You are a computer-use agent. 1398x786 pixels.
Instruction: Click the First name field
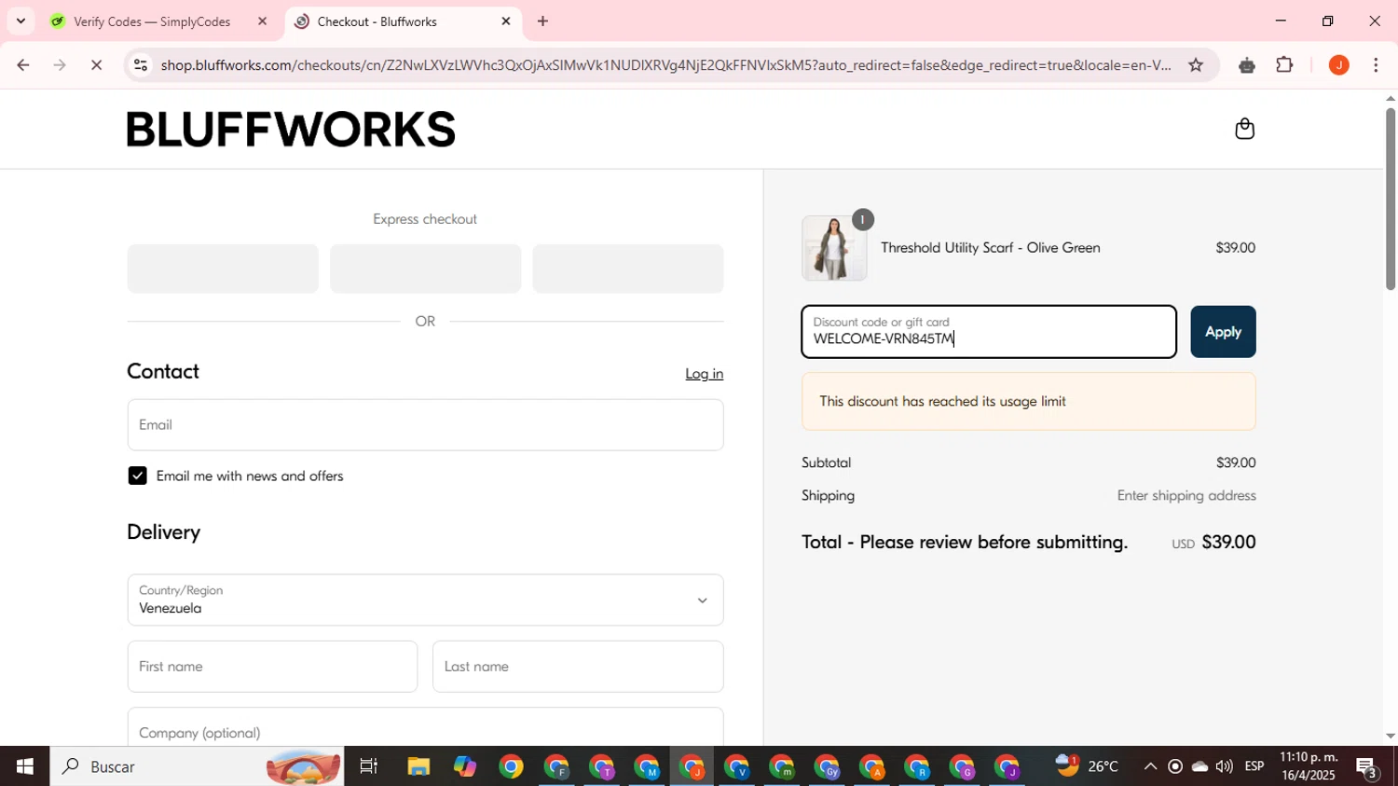point(272,667)
